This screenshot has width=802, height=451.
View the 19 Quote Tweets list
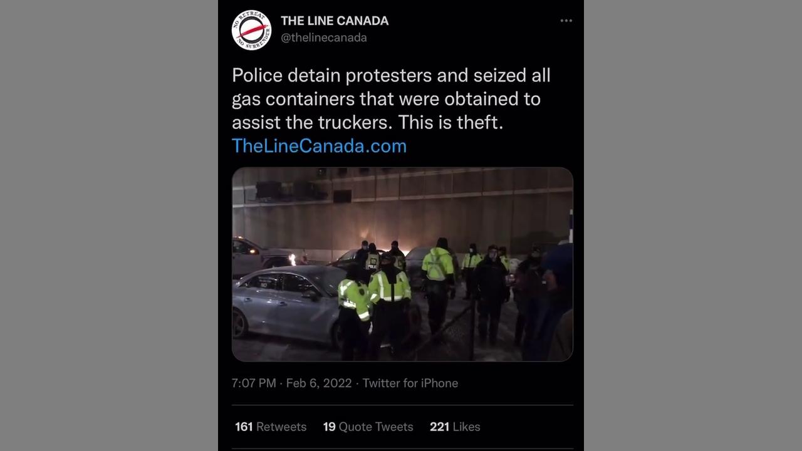pyautogui.click(x=368, y=427)
